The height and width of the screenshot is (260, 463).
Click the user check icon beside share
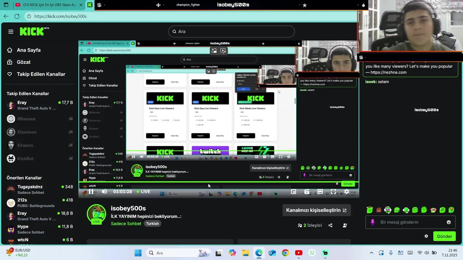click(x=345, y=225)
